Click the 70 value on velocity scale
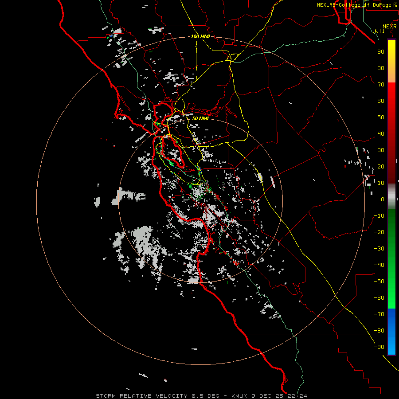This screenshot has width=399, height=399. click(381, 85)
